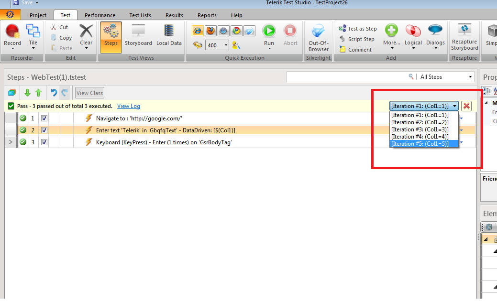This screenshot has width=497, height=301.
Task: Click the Abort execution button
Action: click(x=290, y=35)
